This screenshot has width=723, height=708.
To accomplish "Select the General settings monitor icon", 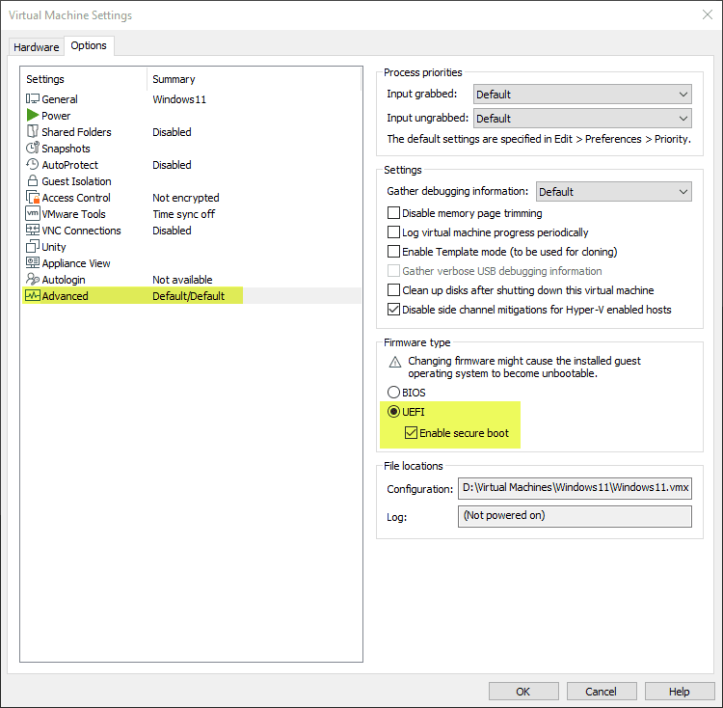I will pos(32,98).
